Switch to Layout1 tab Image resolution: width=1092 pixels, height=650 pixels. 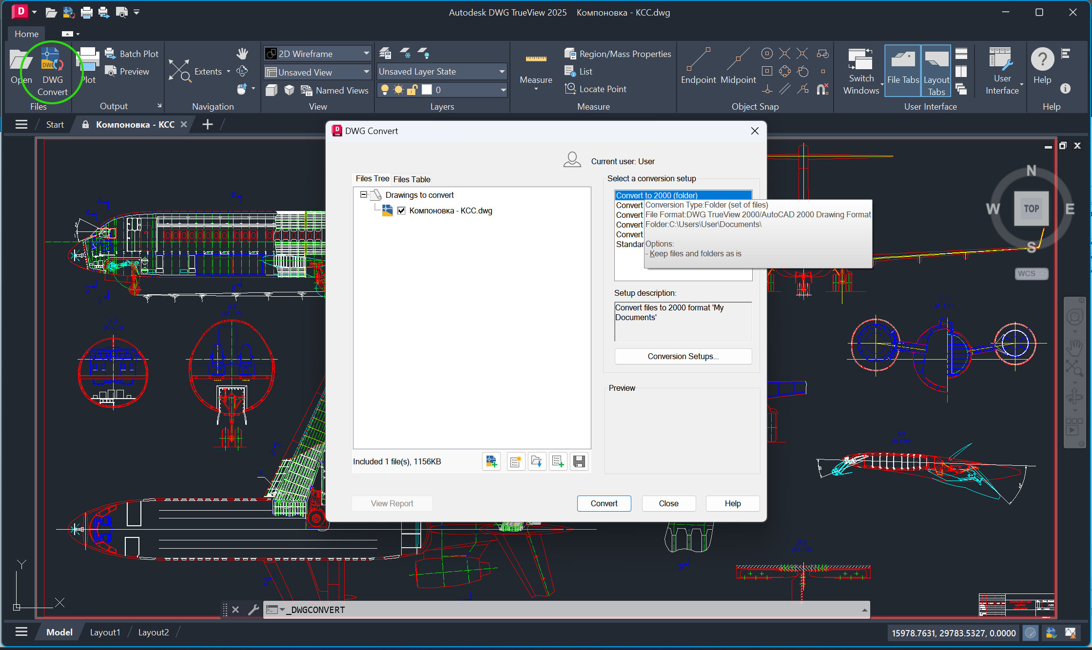(105, 632)
